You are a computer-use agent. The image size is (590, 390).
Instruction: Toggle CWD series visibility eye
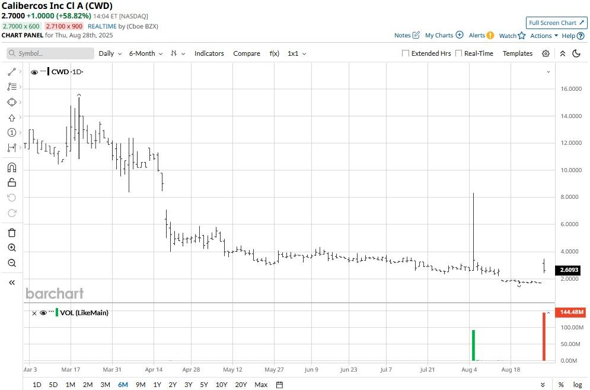coord(34,72)
